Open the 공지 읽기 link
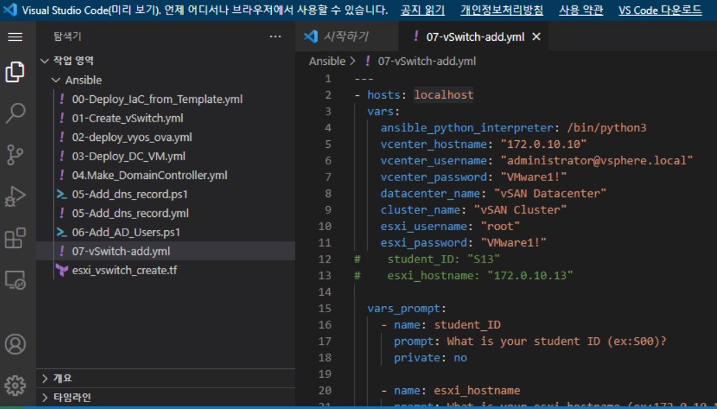Viewport: 717px width, 409px height. (x=422, y=10)
